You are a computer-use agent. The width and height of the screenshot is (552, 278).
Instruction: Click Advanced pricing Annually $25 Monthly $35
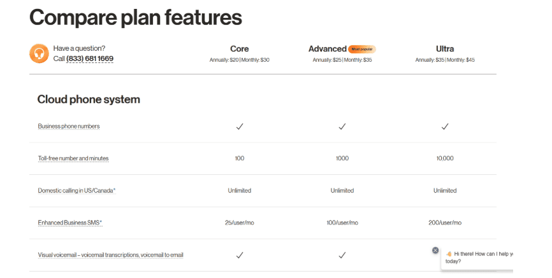tap(342, 60)
